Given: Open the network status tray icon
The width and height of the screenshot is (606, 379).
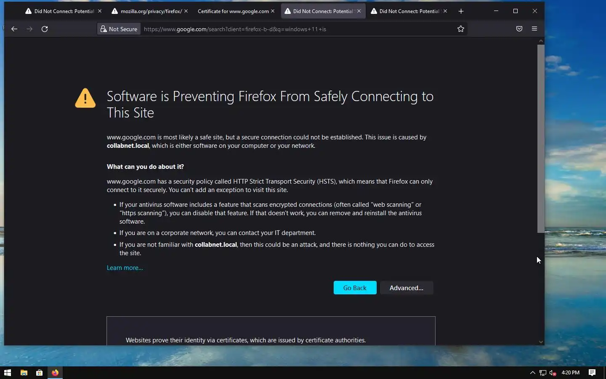Looking at the screenshot, I should pyautogui.click(x=543, y=373).
